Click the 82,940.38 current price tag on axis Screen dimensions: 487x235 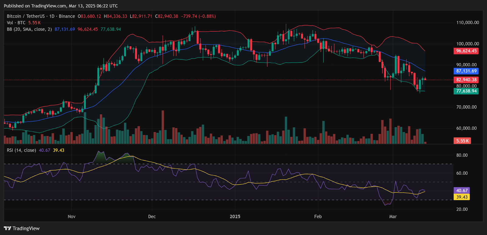point(466,80)
